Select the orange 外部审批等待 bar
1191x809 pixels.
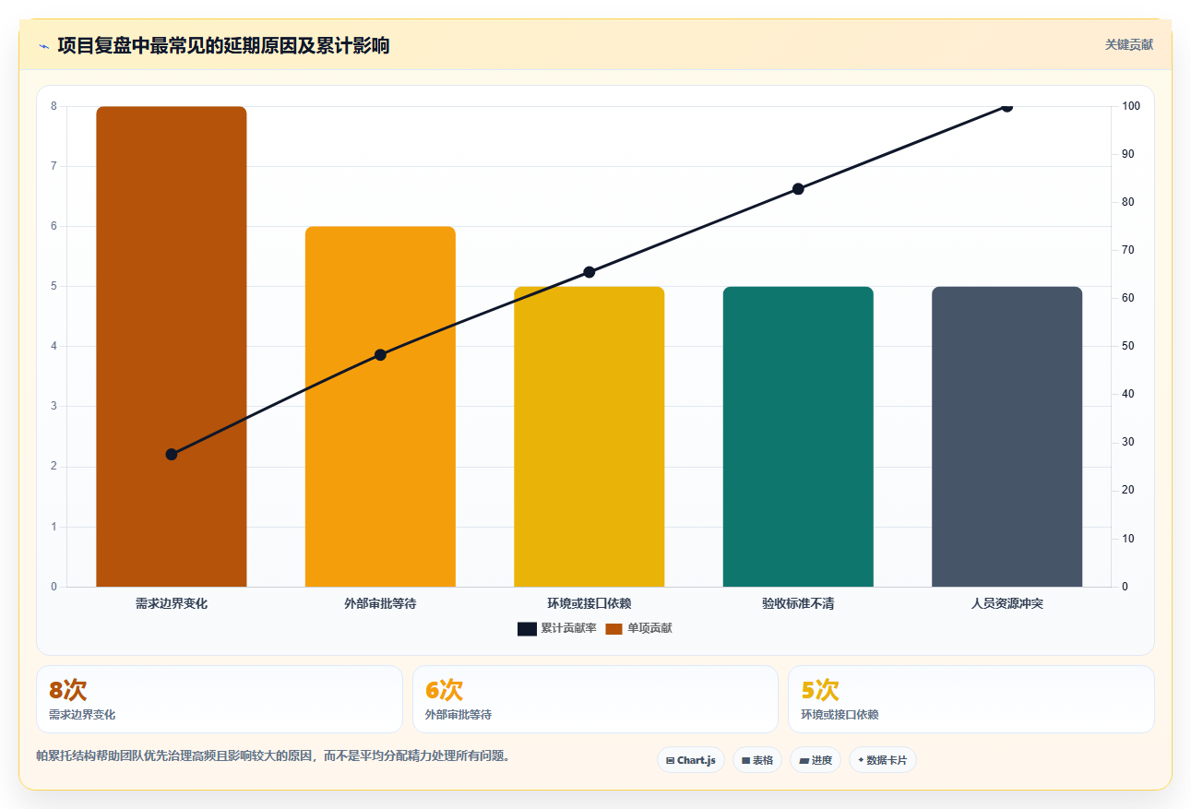[x=380, y=407]
